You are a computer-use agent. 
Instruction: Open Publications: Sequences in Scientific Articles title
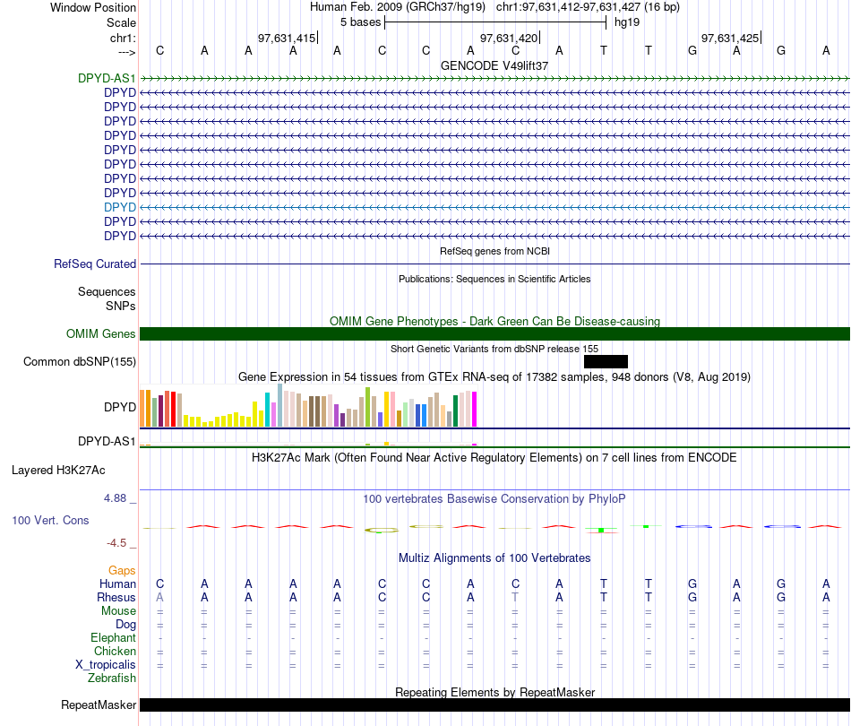[x=494, y=279]
